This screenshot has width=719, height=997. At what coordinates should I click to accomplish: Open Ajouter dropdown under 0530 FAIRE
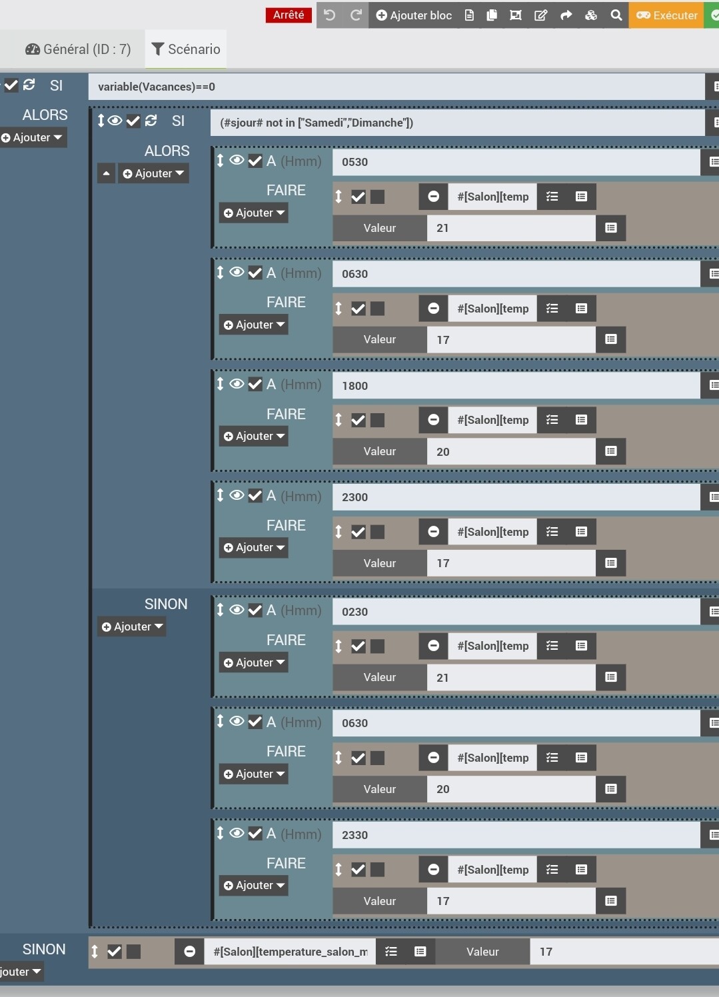pos(254,213)
